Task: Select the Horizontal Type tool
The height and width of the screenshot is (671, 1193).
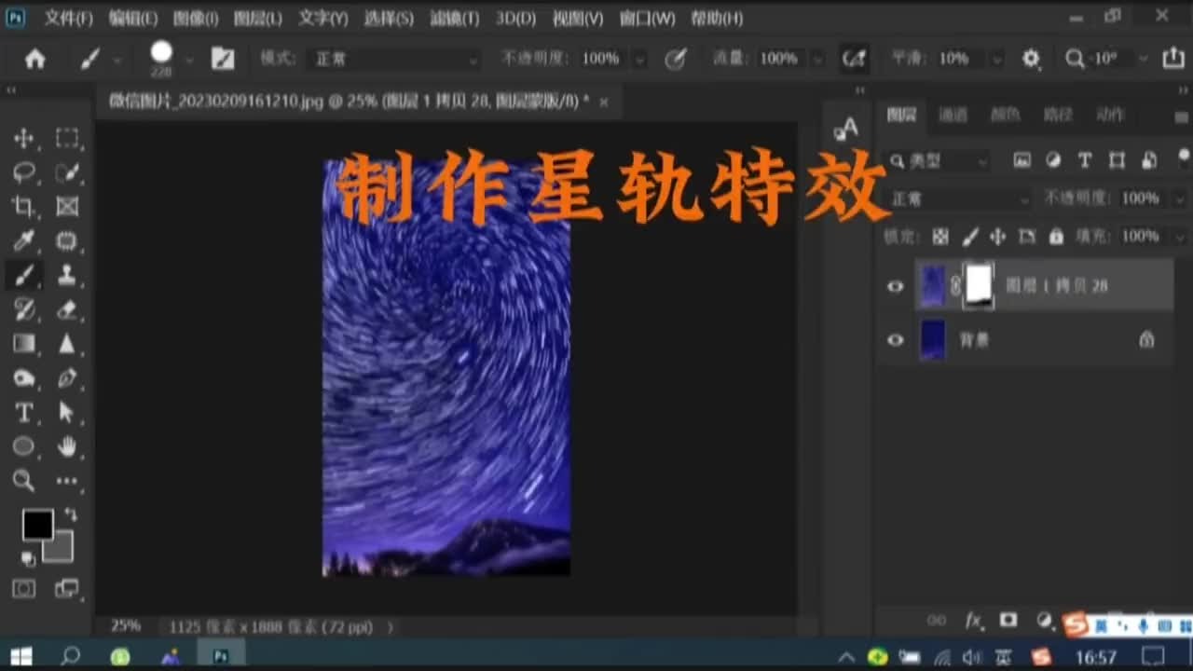Action: click(24, 412)
